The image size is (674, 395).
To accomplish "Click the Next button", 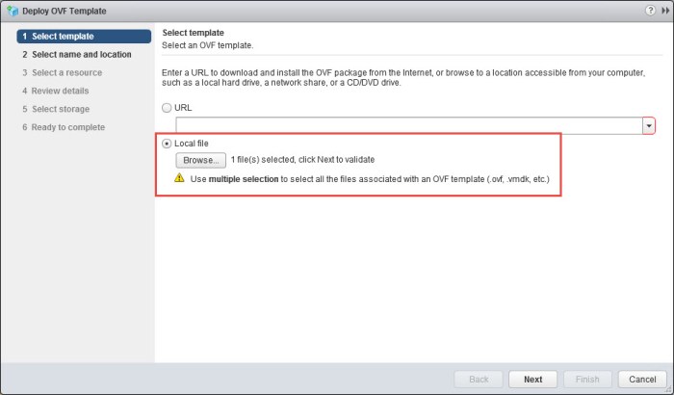I will coord(532,379).
